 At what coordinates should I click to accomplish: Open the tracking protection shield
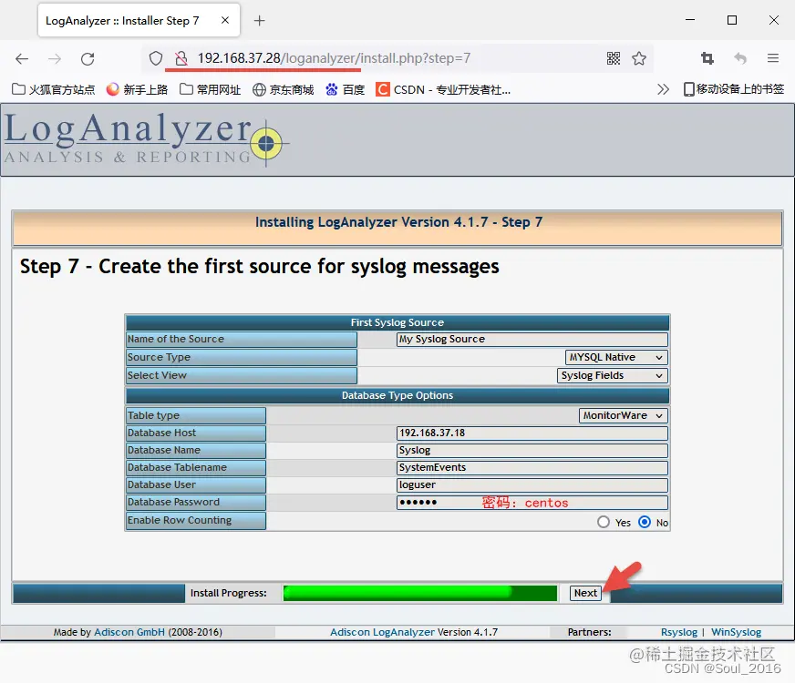pos(156,58)
